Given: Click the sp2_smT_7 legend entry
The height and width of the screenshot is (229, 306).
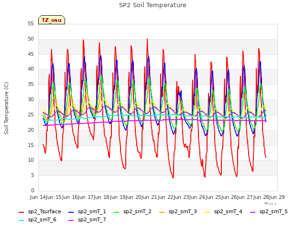Looking at the screenshot, I should (87, 219).
